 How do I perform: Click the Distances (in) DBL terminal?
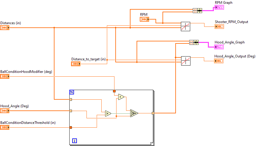click(5, 28)
